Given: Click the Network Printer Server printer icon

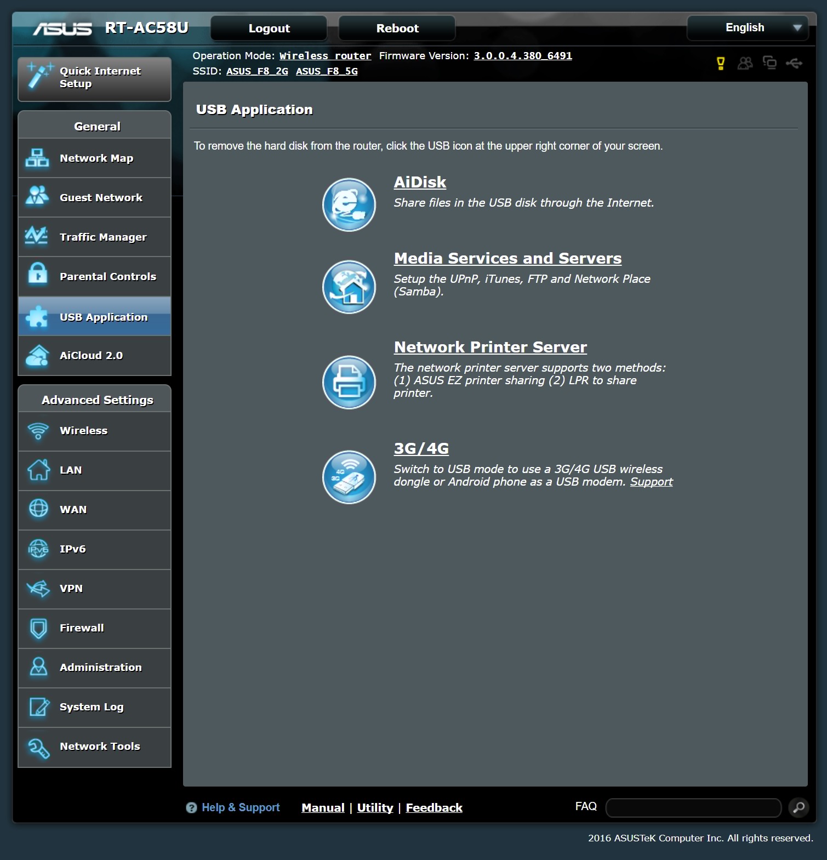Looking at the screenshot, I should (x=349, y=382).
